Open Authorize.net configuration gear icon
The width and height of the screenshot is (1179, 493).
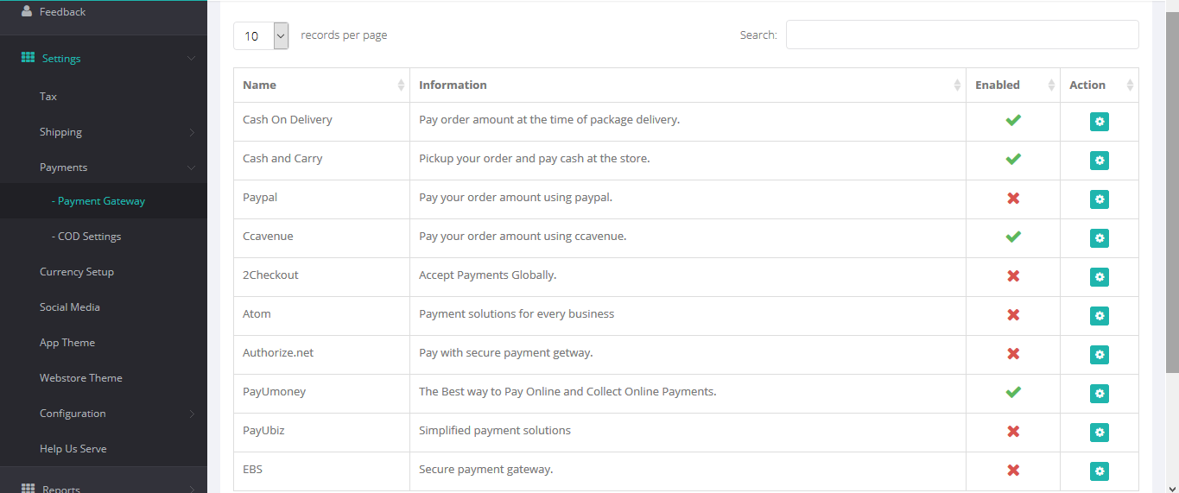(1099, 355)
